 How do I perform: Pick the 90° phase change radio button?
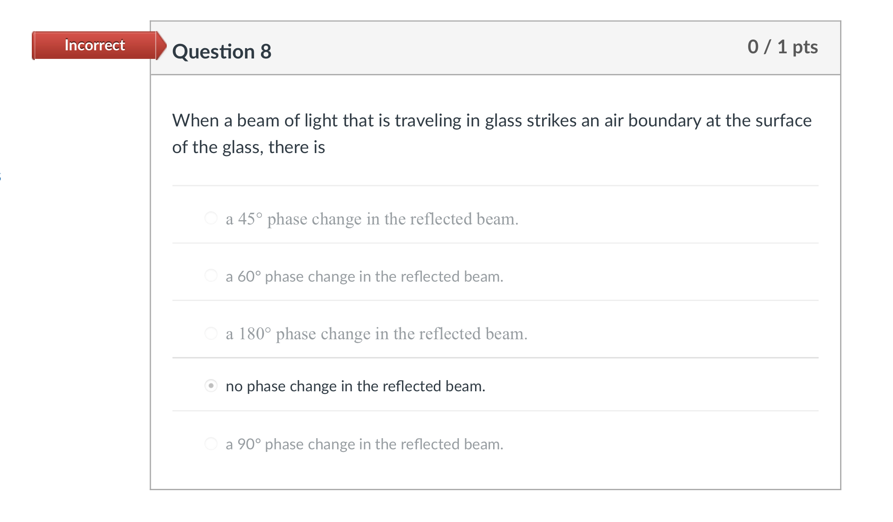click(211, 443)
